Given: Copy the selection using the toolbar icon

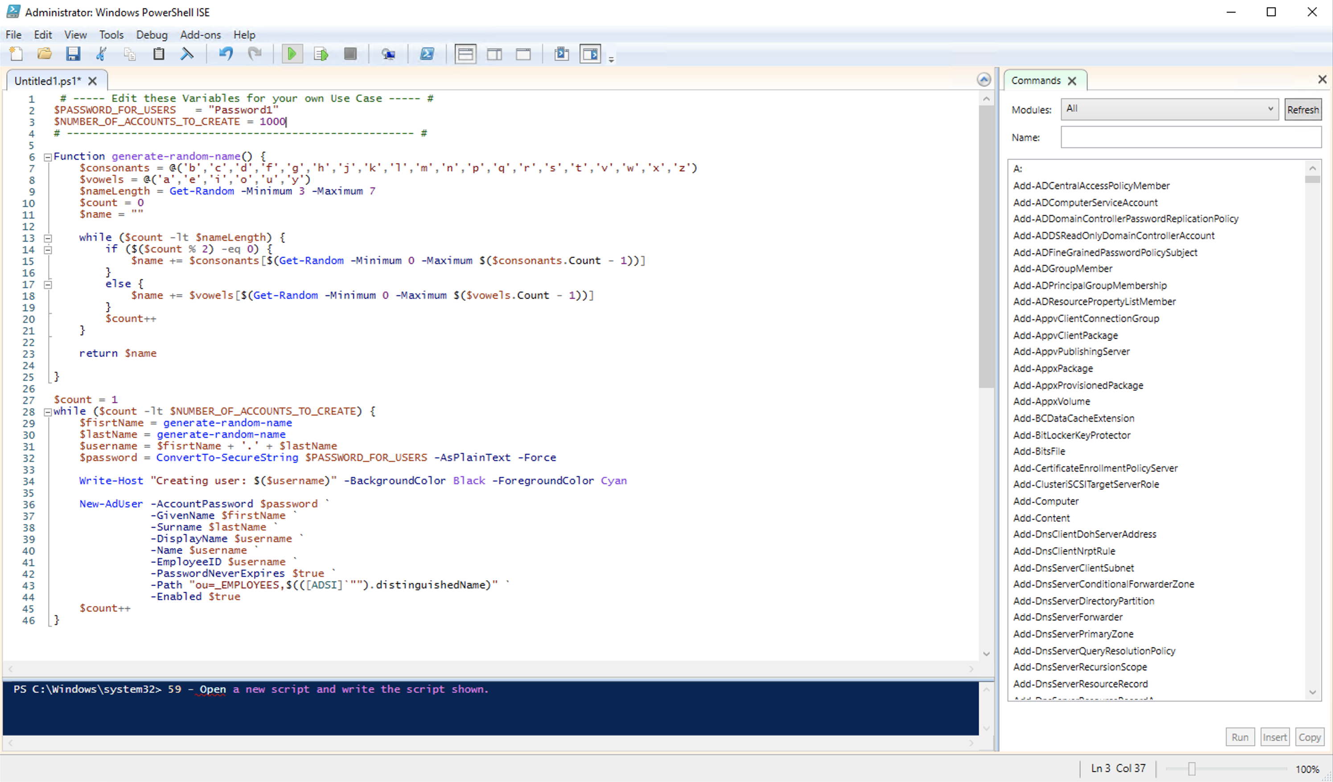Looking at the screenshot, I should pyautogui.click(x=130, y=54).
